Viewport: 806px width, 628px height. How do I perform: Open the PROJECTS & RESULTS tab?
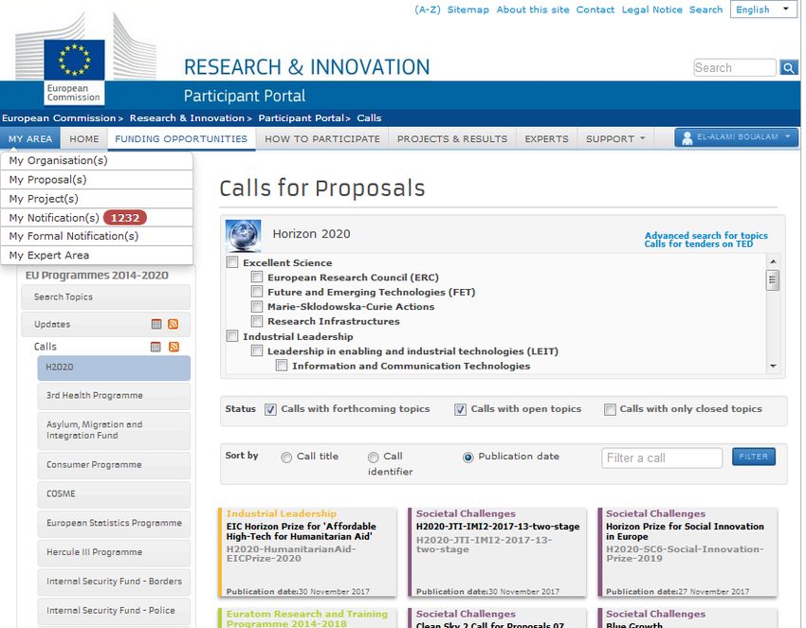(452, 138)
